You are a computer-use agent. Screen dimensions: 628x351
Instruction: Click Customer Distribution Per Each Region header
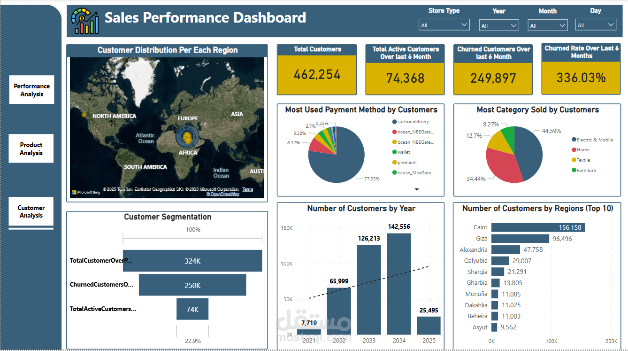click(168, 50)
